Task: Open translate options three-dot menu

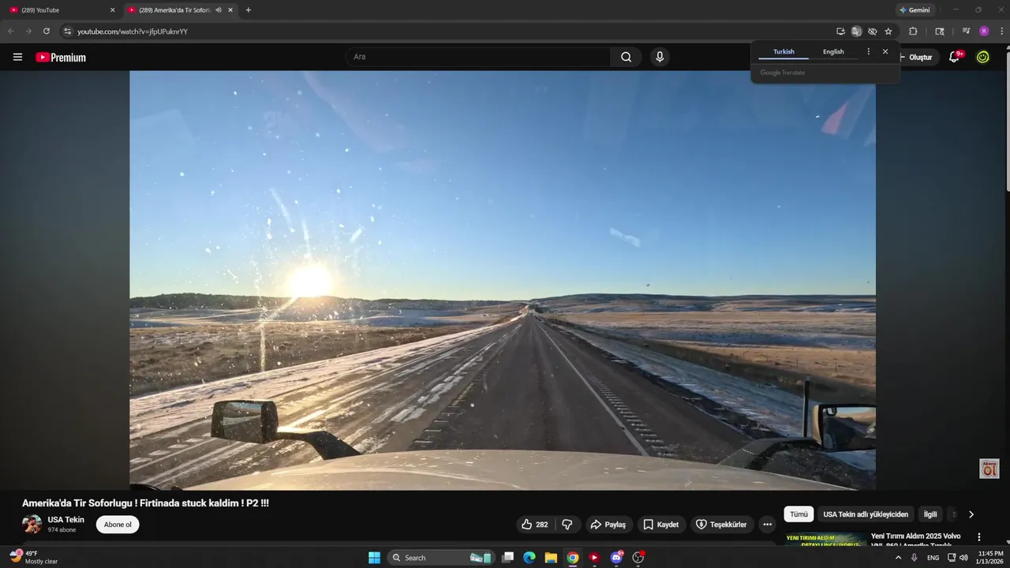Action: pyautogui.click(x=869, y=51)
